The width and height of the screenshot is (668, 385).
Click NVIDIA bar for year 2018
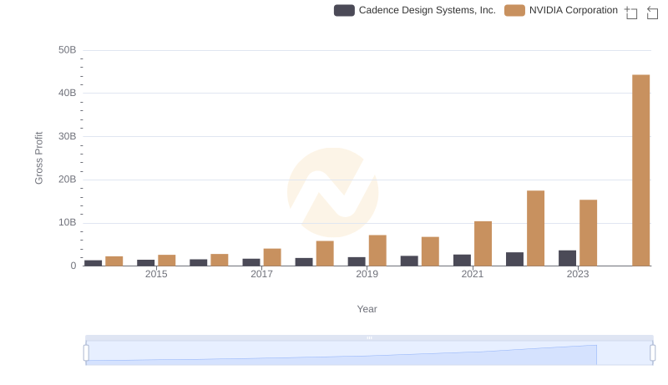[x=325, y=253]
